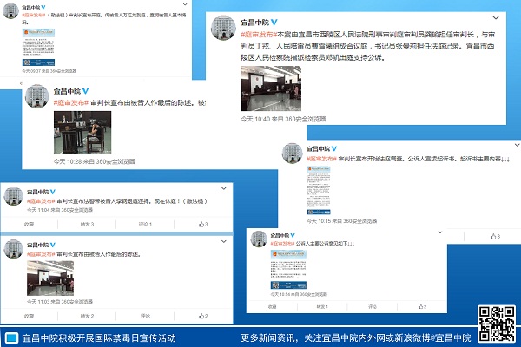Open the courtroom photo in the 10:40 post
This screenshot has width=521, height=347.
pos(270,88)
